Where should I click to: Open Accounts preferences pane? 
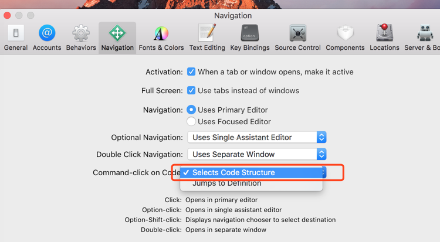coord(47,38)
